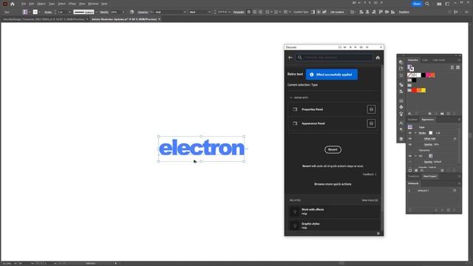Click the blue Share button
The image size is (473, 266).
tap(417, 4)
